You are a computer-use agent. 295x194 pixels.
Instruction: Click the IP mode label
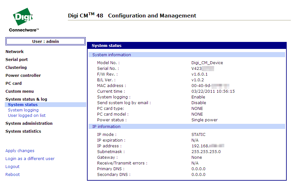[x=107, y=135]
